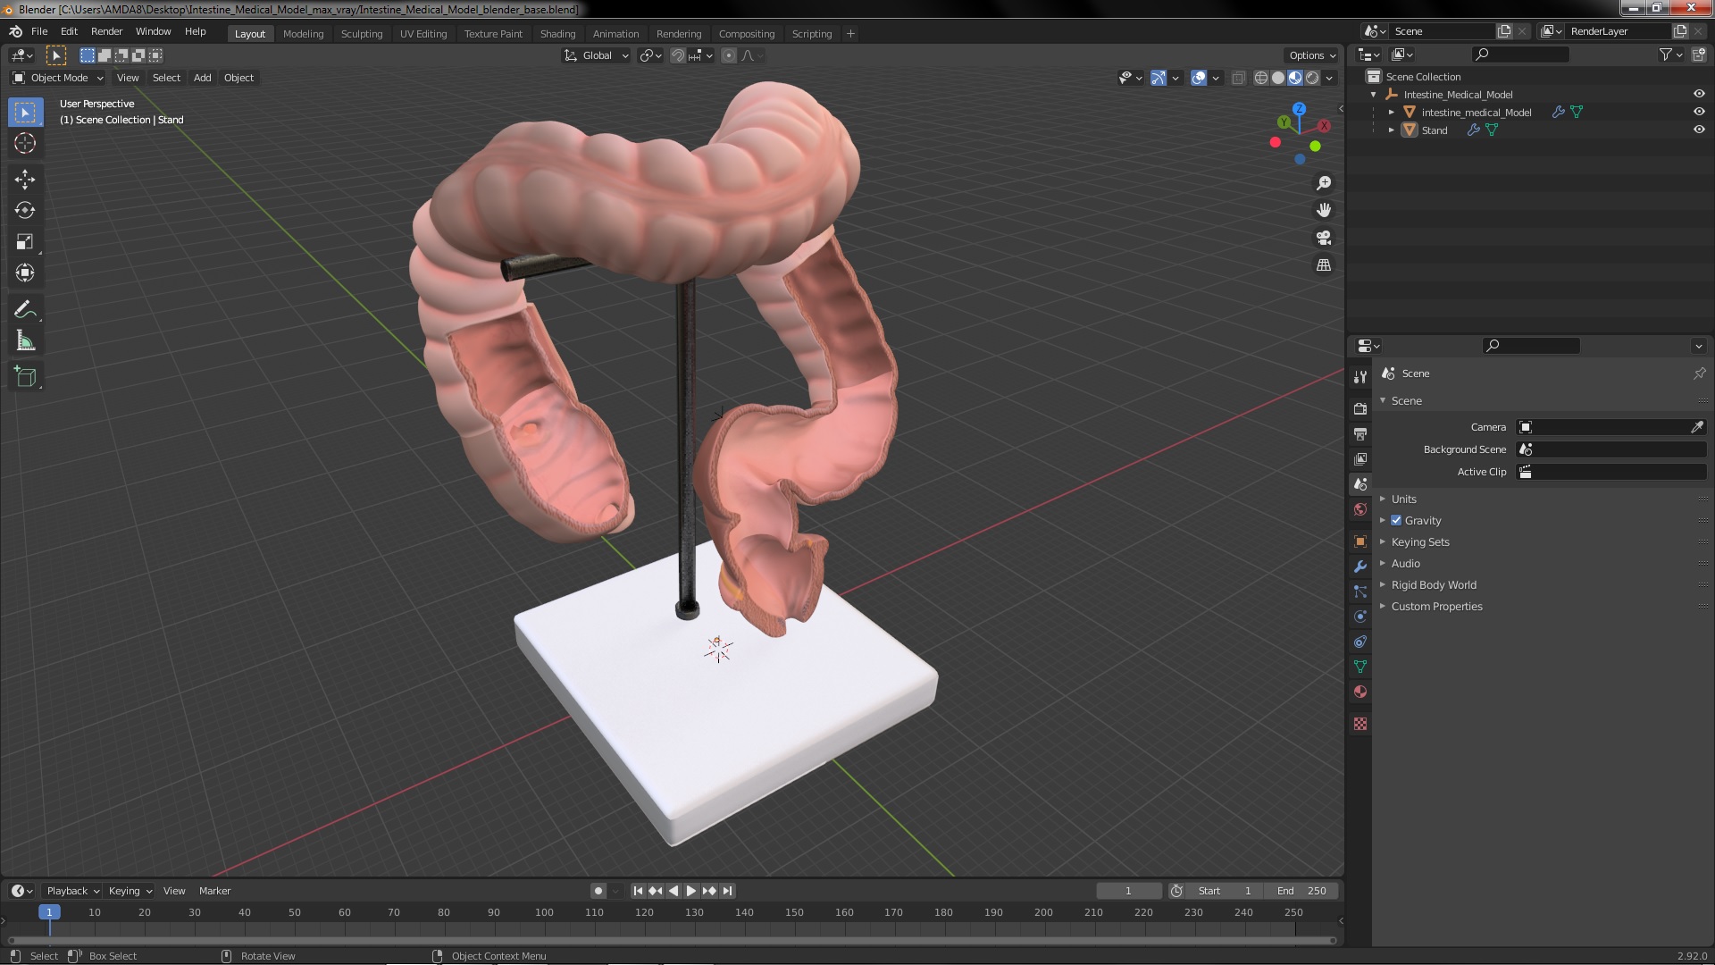Open the timeline Keying popover
The width and height of the screenshot is (1715, 965).
click(130, 891)
